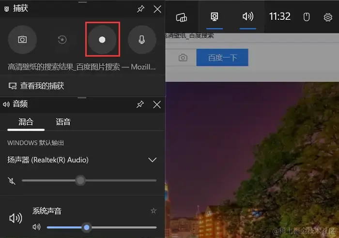Viewport: 339px width, 238px height.
Task: Open 查看我的捕获 gallery
Action: tap(36, 86)
